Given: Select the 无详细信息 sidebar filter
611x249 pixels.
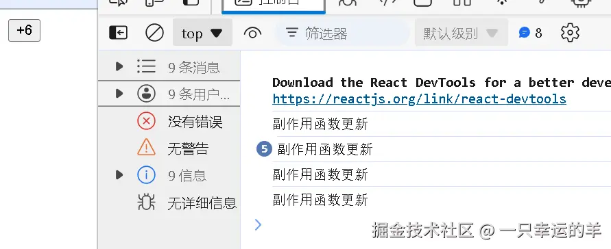Looking at the screenshot, I should click(169, 202).
